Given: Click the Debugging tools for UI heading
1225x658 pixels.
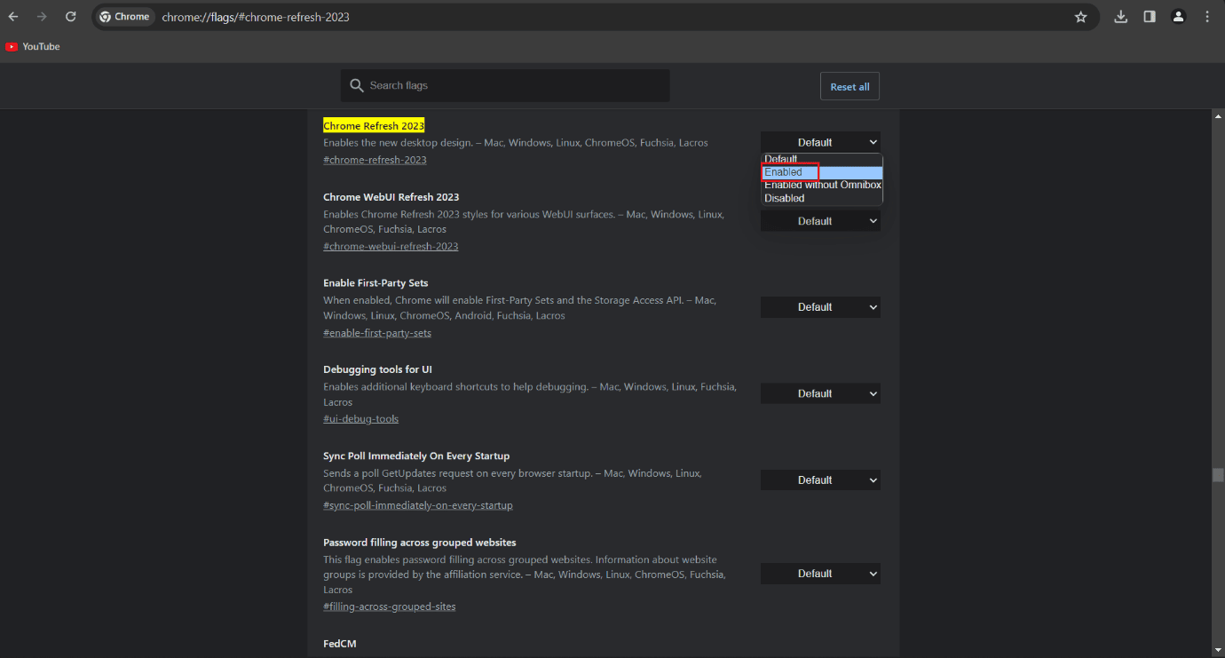Looking at the screenshot, I should tap(377, 369).
